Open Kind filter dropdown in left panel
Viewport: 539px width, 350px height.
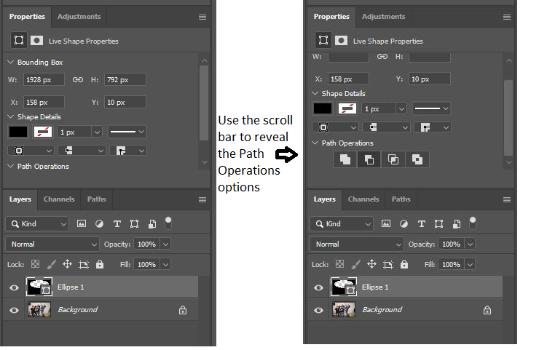[x=37, y=224]
